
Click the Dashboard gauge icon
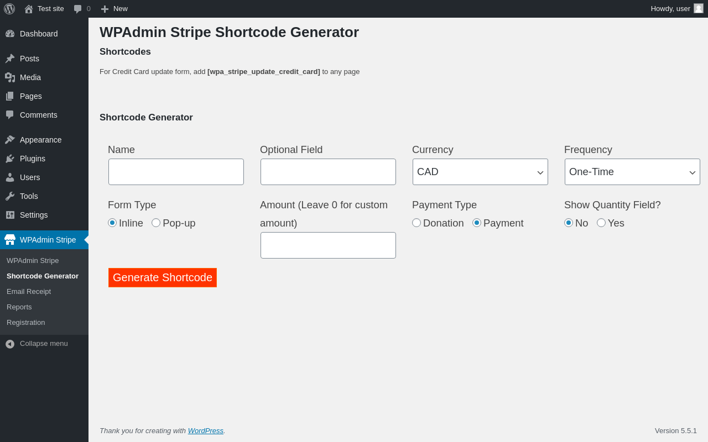point(10,34)
